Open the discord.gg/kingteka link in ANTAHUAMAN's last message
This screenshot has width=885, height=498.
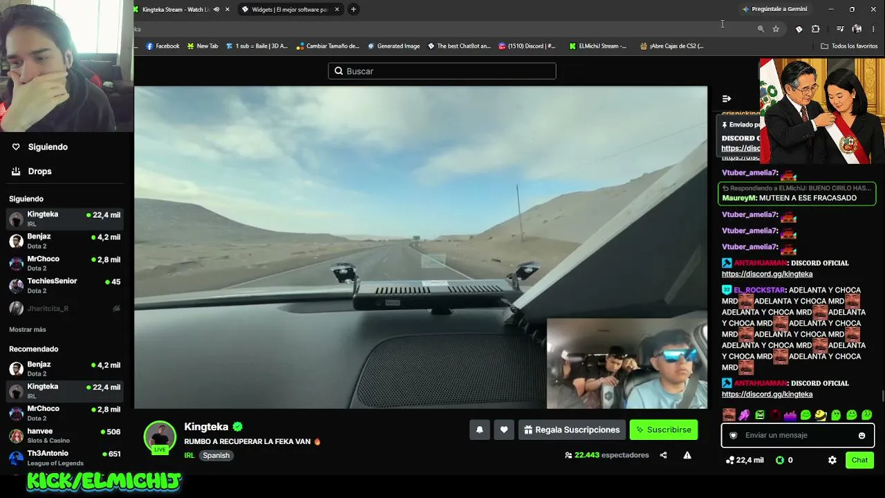pos(767,394)
